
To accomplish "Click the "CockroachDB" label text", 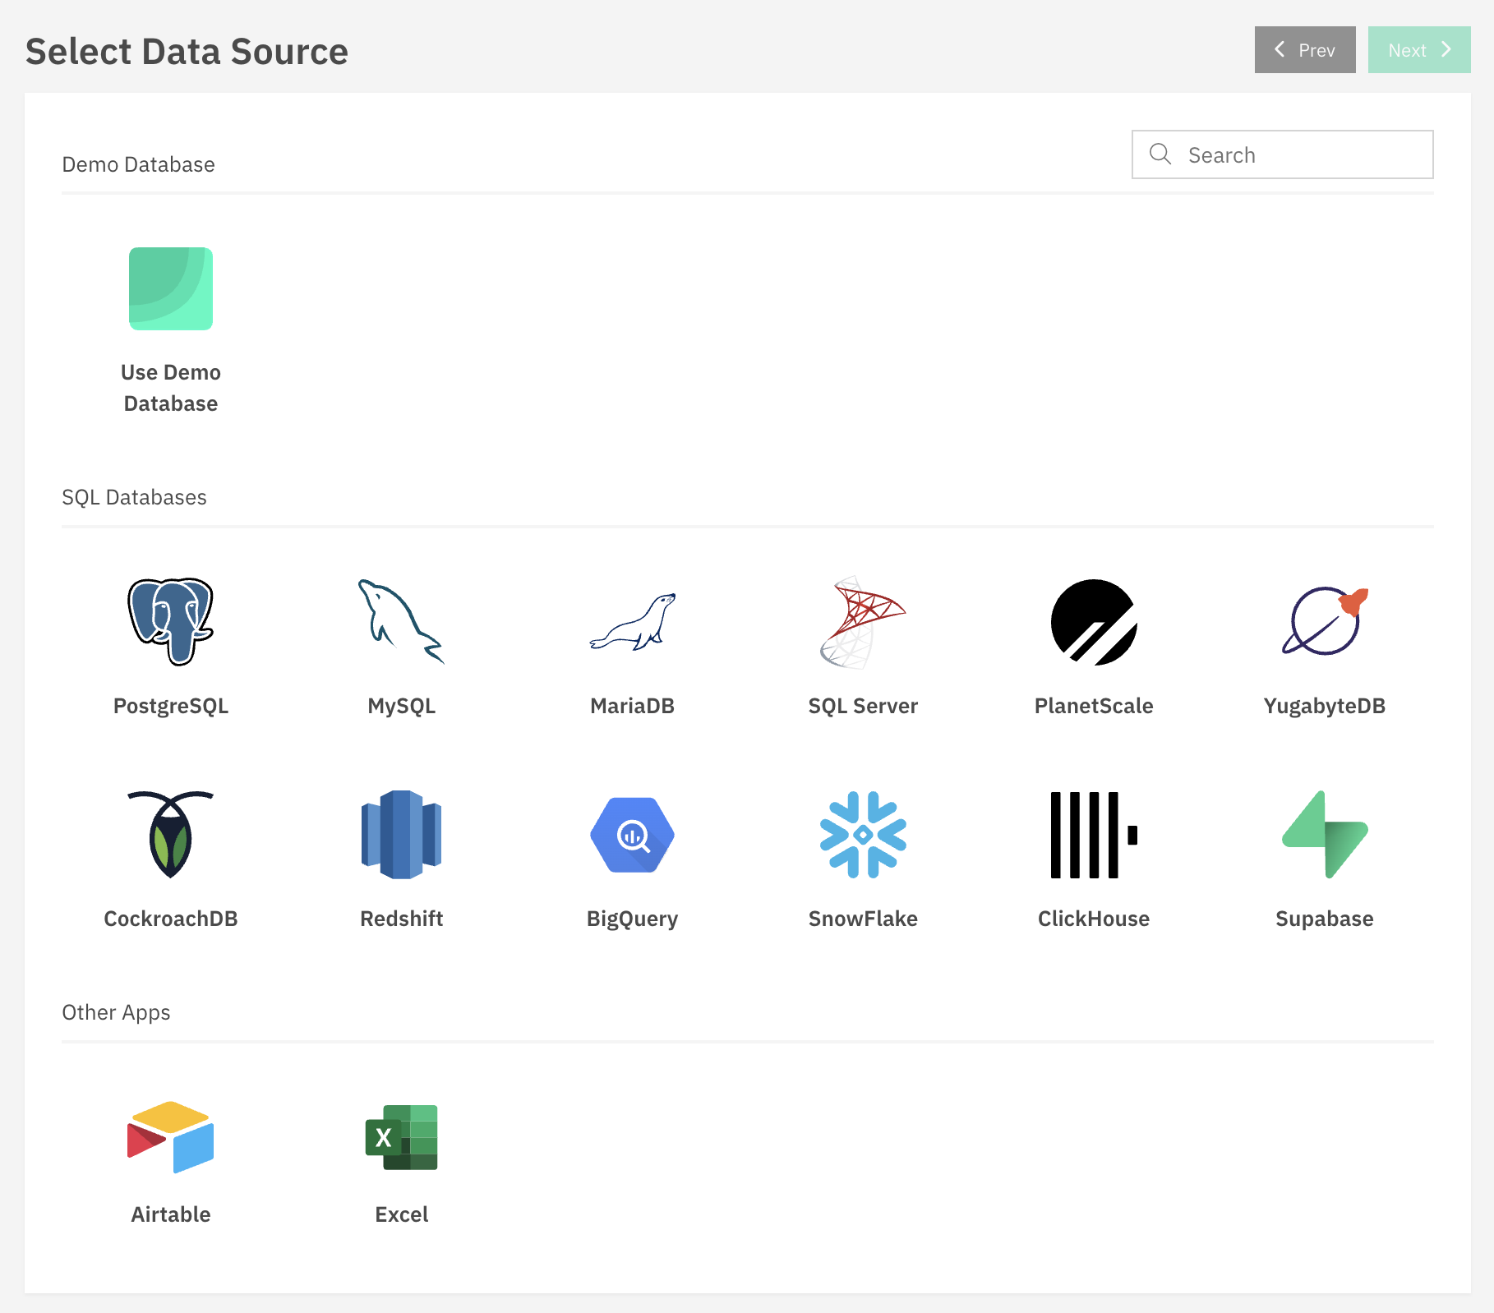I will pos(171,919).
